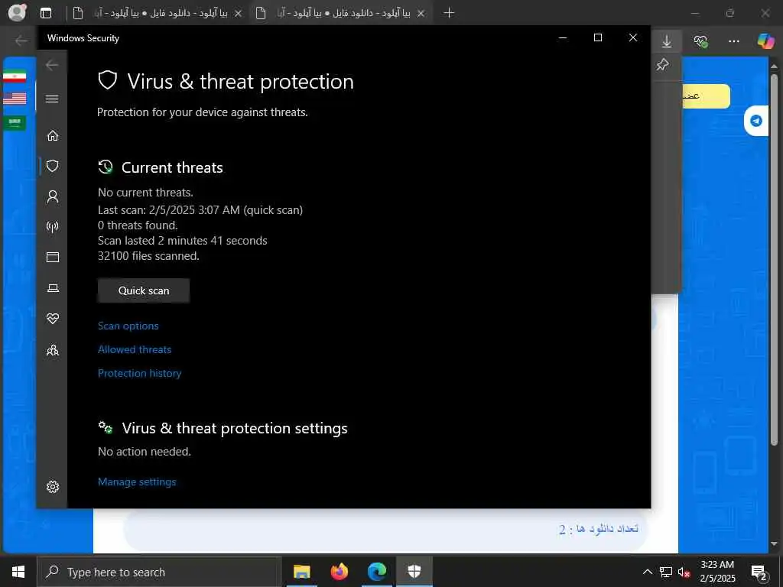The image size is (783, 587).
Task: Click the Edge profile avatar icon
Action: pyautogui.click(x=17, y=12)
